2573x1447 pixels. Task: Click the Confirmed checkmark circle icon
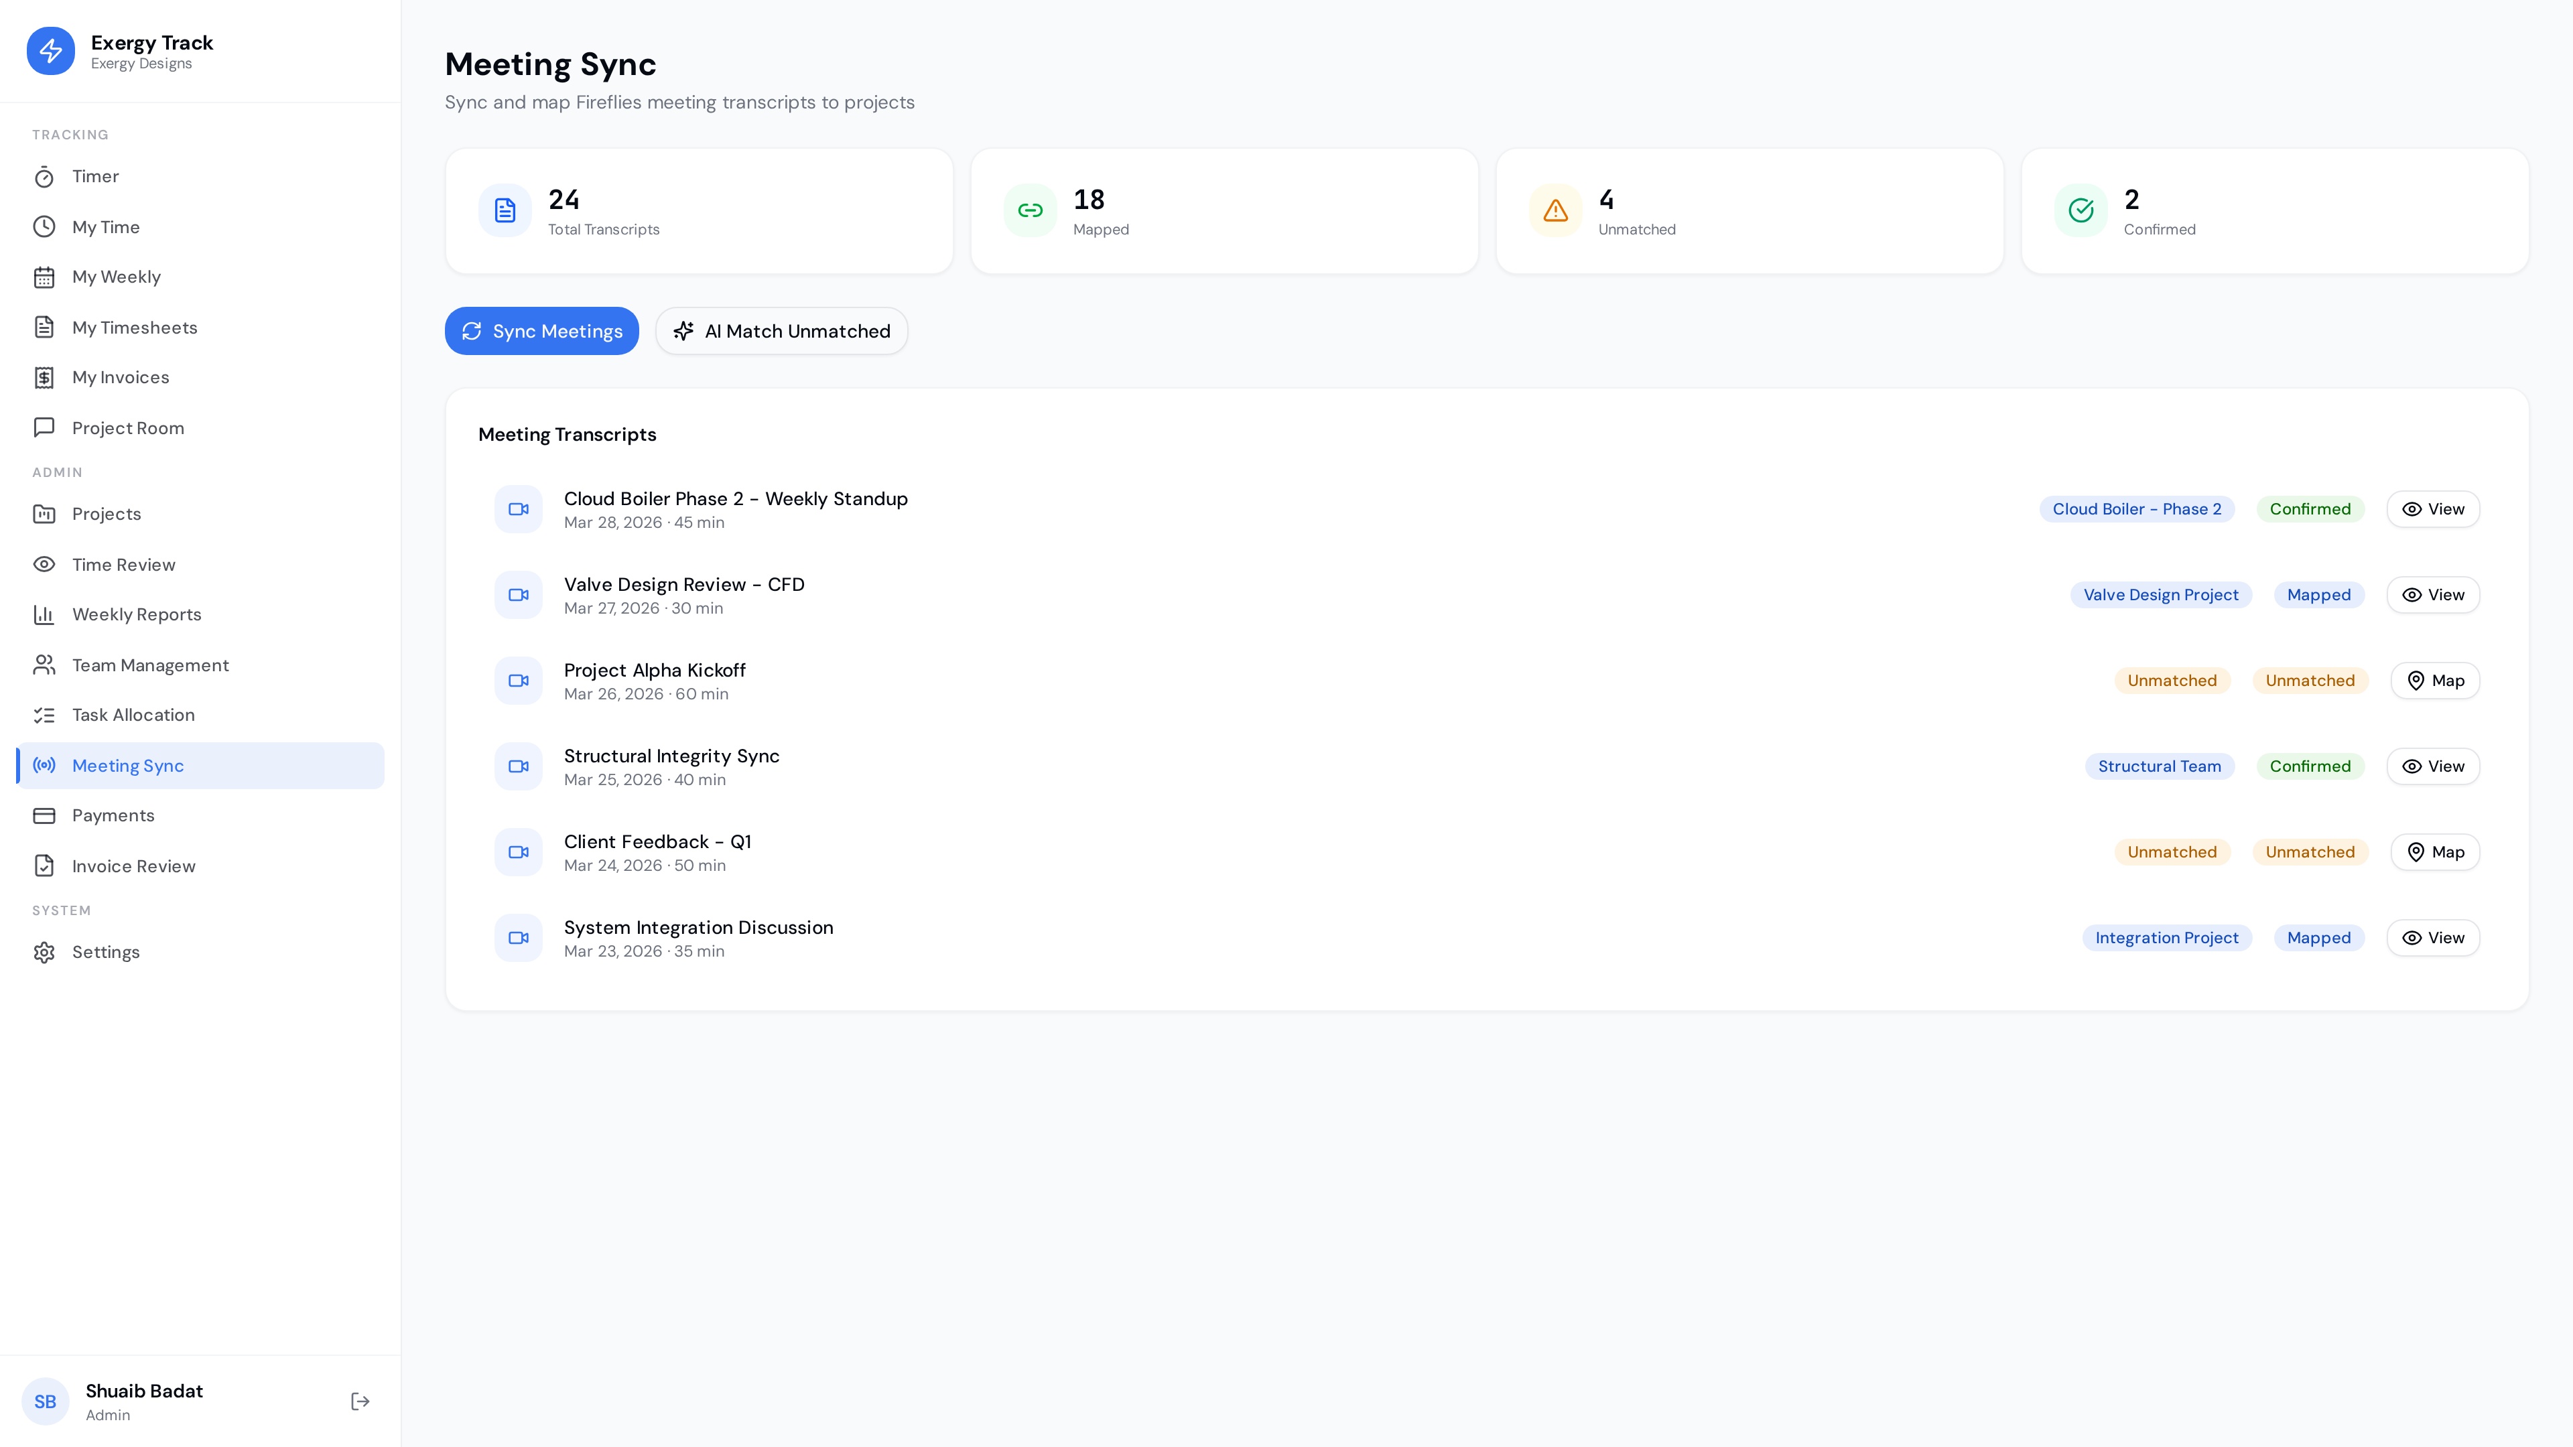[2081, 211]
